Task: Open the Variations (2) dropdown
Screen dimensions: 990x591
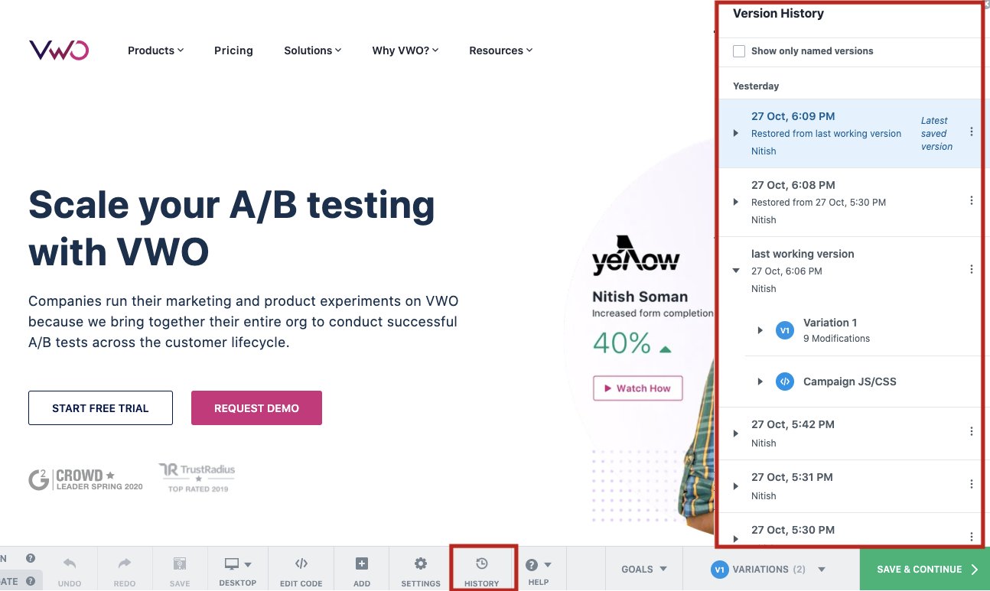Action: (768, 569)
